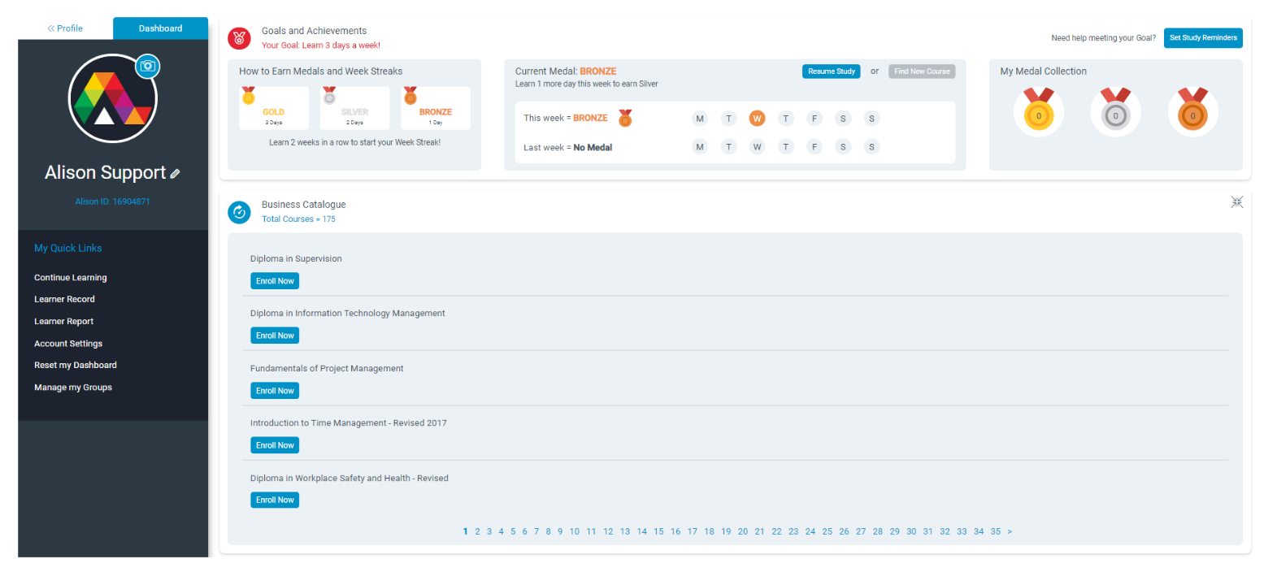Click the Find New Course button
This screenshot has width=1264, height=572.
point(922,71)
